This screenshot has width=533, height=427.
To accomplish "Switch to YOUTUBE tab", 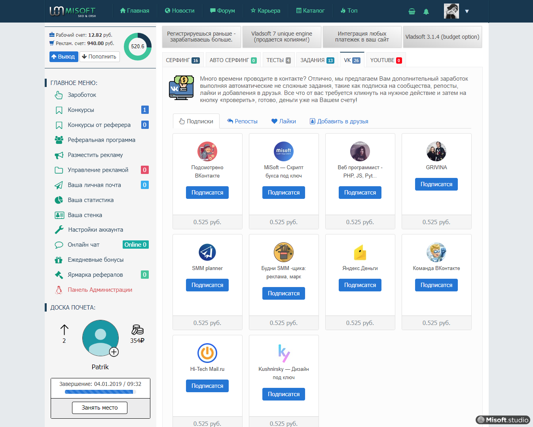I will 386,60.
